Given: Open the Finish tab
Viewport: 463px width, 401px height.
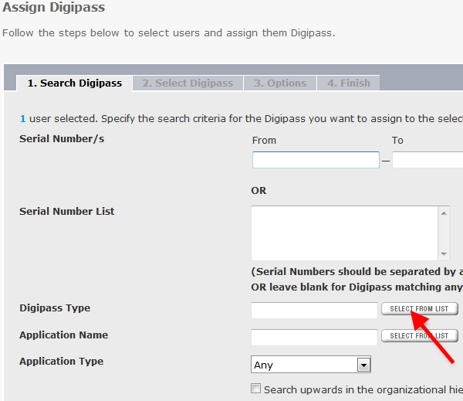Looking at the screenshot, I should tap(349, 83).
